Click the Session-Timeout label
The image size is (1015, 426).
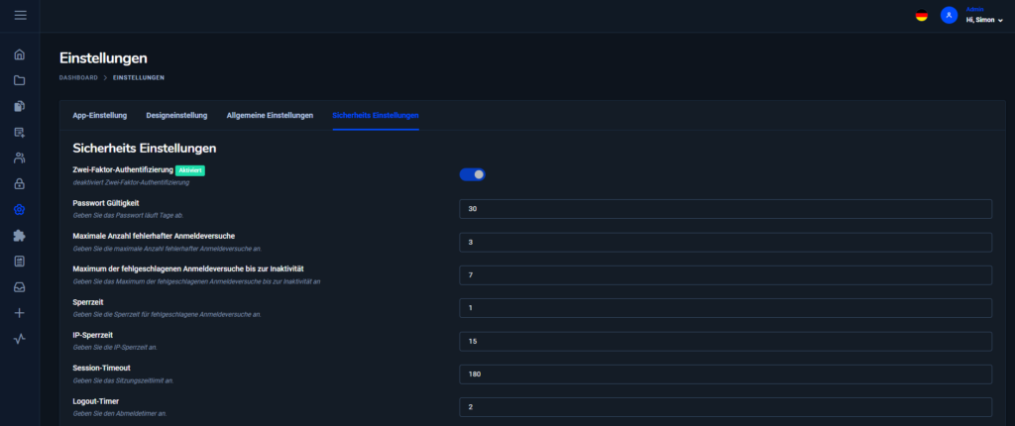tap(102, 368)
